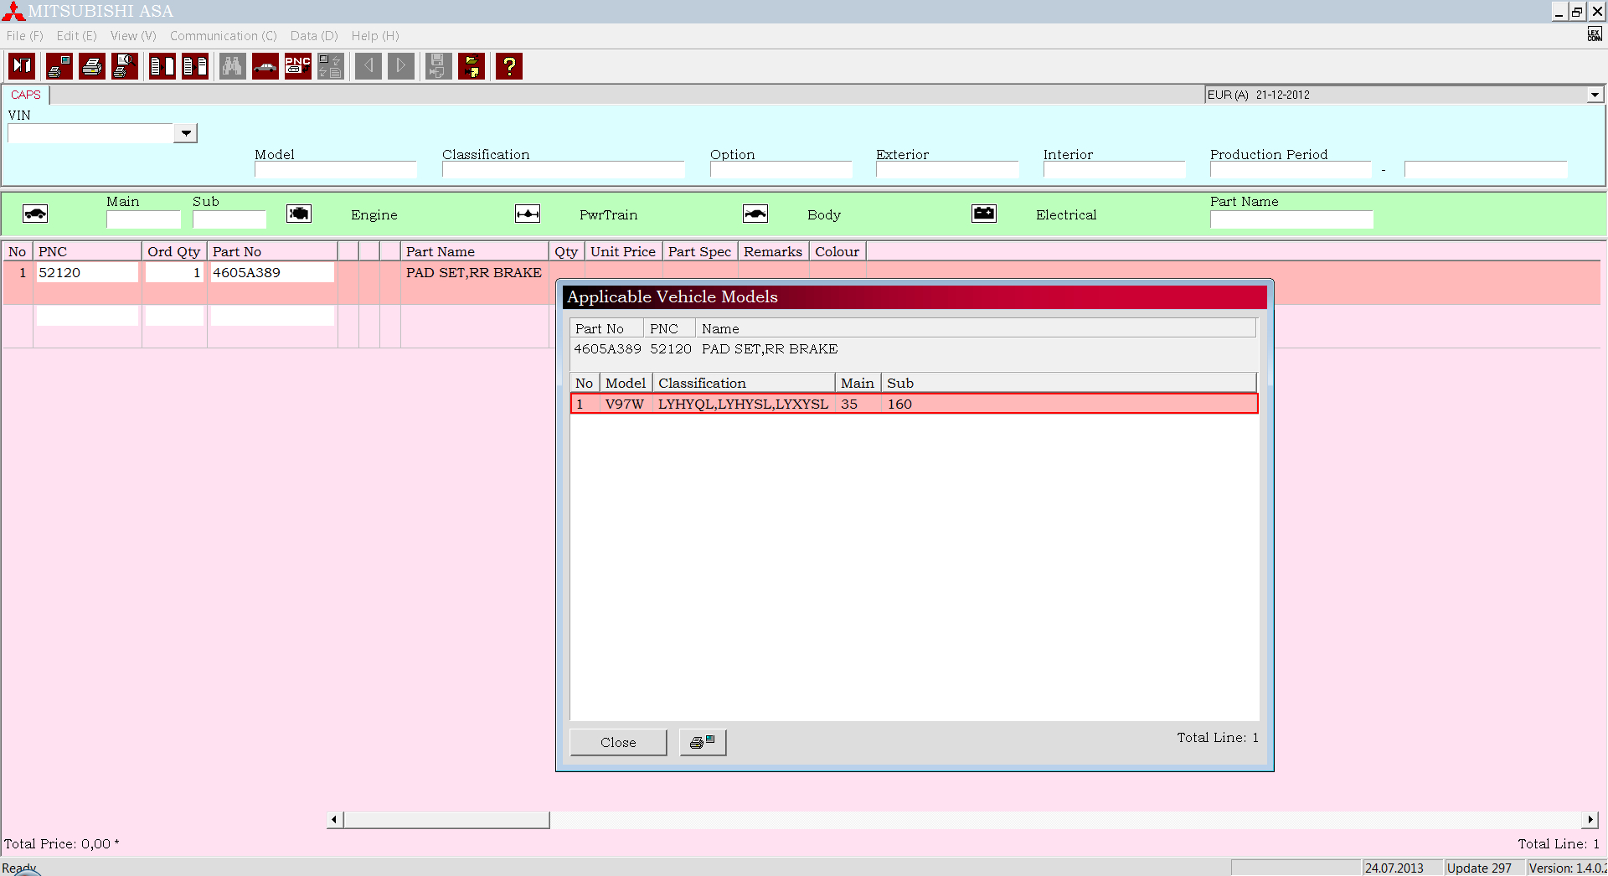The width and height of the screenshot is (1608, 876).
Task: Click the red car vehicle icon
Action: coord(265,66)
